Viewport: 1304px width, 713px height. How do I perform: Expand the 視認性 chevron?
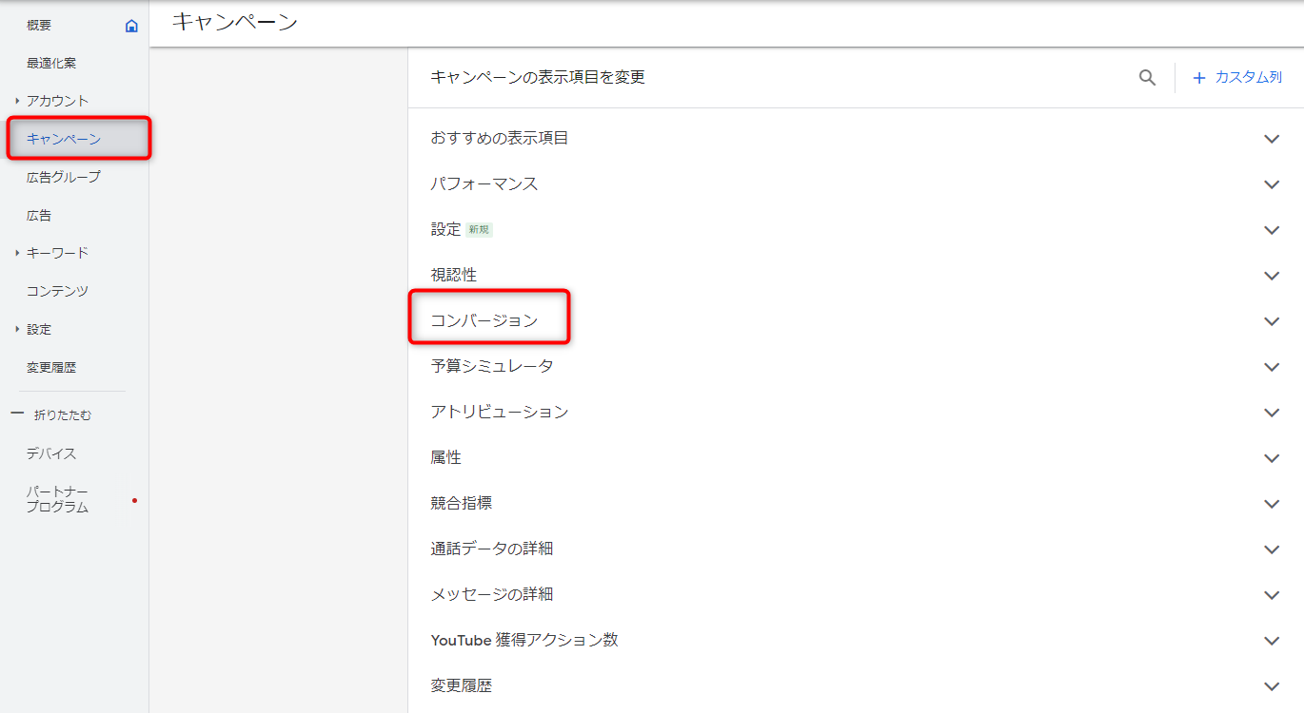1272,276
